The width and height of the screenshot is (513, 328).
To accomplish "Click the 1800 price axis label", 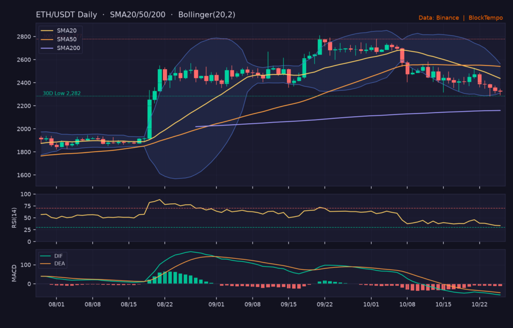I will tap(24, 152).
